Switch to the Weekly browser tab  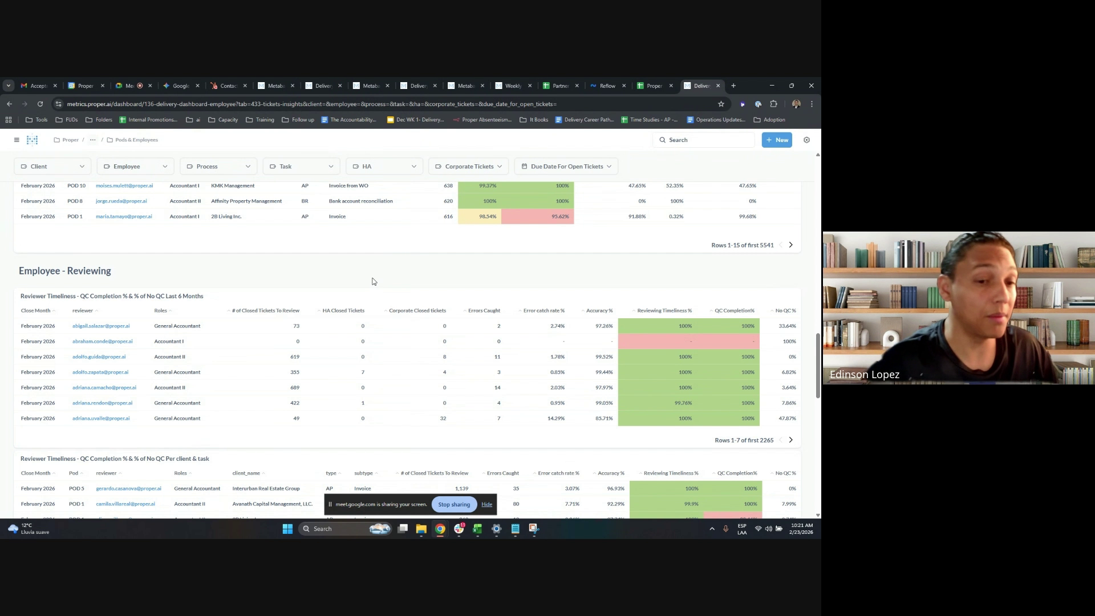coord(512,86)
